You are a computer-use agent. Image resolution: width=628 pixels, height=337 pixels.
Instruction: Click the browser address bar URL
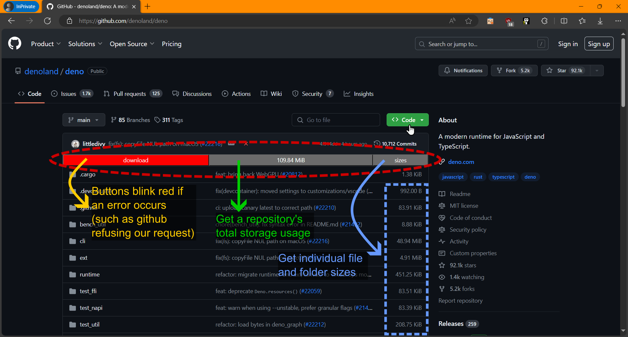123,21
